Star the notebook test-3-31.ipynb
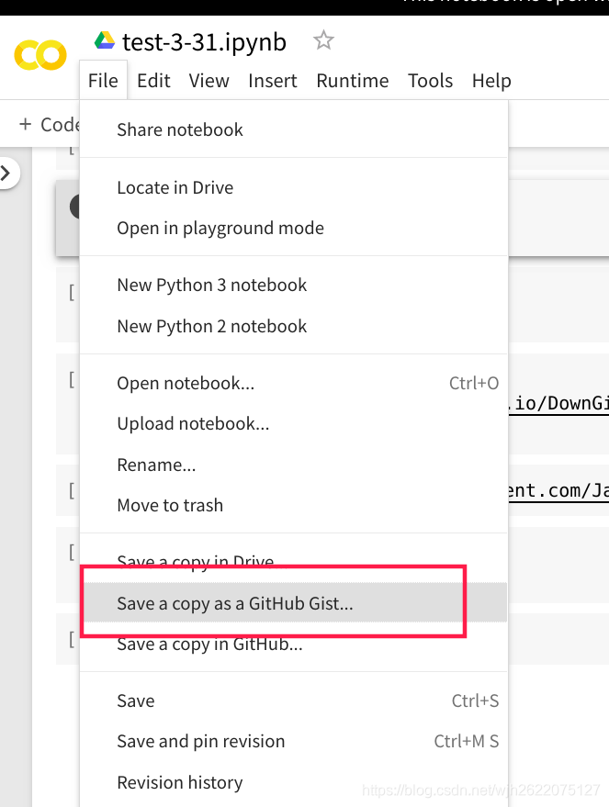This screenshot has width=609, height=807. click(x=323, y=40)
